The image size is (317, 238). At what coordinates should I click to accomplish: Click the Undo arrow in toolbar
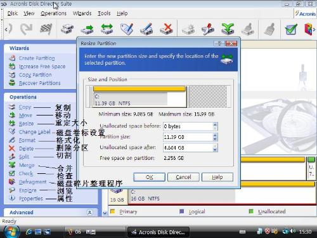click(10, 29)
